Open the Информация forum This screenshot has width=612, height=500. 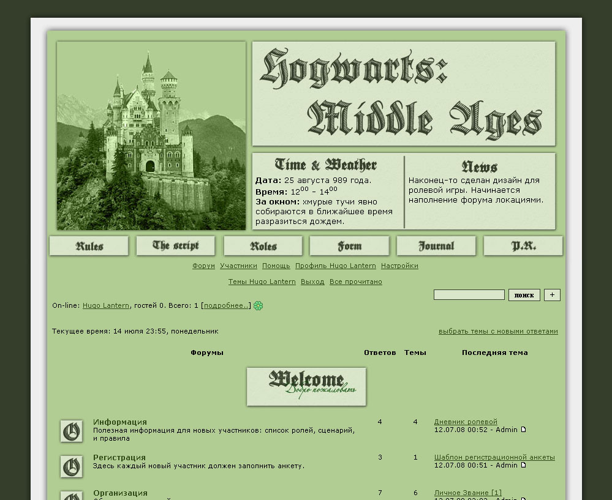(120, 422)
